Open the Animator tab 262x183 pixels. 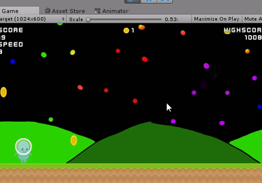[112, 11]
